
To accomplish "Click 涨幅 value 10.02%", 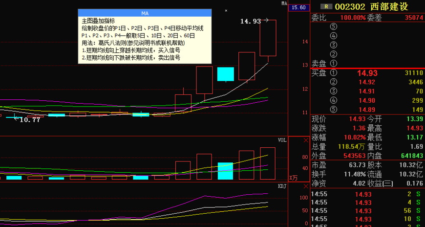I will tap(355, 137).
